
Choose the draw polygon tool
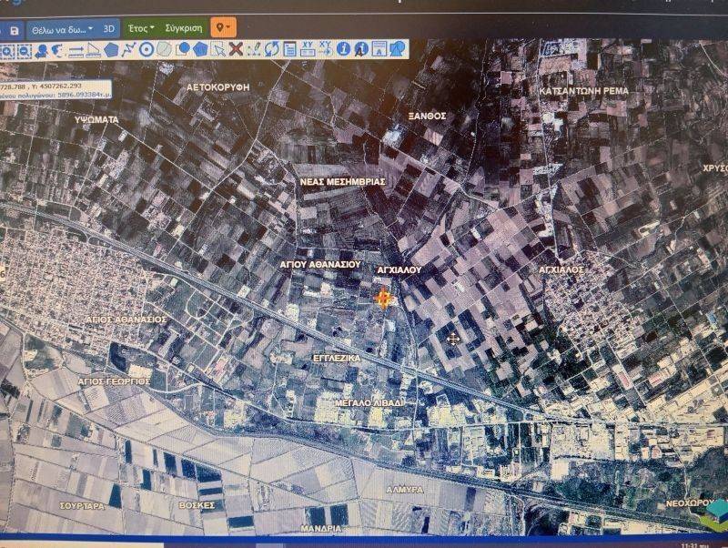(x=111, y=50)
